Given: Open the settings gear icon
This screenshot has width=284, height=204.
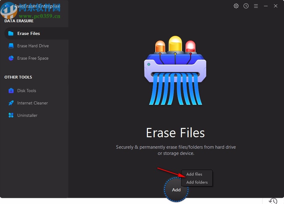Looking at the screenshot, I should point(236,6).
